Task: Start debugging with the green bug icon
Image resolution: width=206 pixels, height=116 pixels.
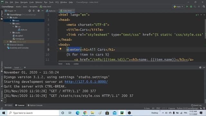Action: coord(191,6)
